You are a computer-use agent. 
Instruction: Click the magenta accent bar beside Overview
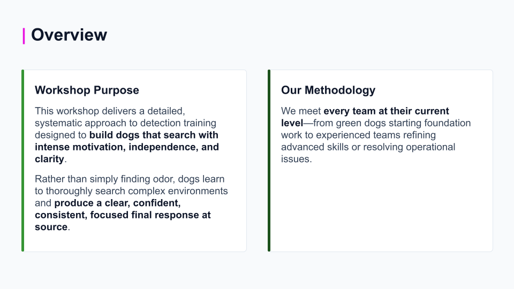24,36
